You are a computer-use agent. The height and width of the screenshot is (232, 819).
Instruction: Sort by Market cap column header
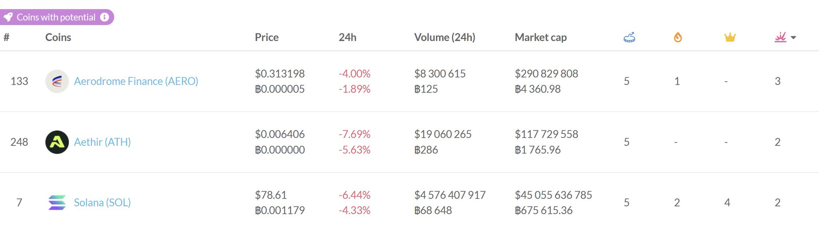coord(540,37)
